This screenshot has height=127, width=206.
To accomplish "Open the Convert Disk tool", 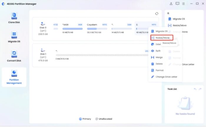I will coord(14,56).
